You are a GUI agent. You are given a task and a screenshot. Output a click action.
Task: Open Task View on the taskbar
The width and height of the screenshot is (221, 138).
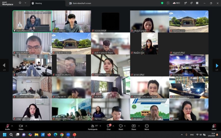tap(17, 135)
